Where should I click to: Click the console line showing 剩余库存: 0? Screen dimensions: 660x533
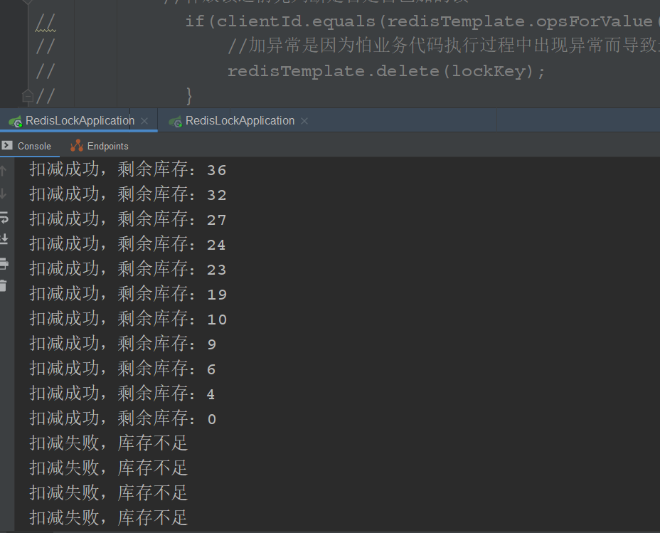coord(123,418)
